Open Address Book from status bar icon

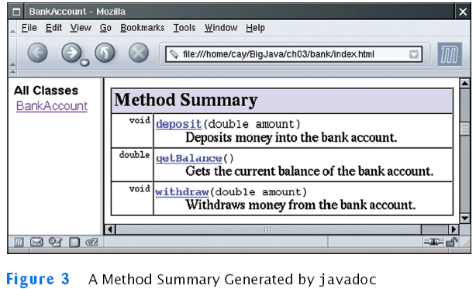click(74, 243)
